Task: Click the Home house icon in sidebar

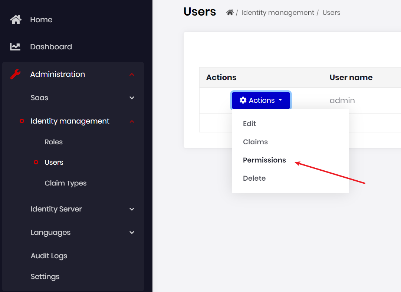Action: point(16,20)
